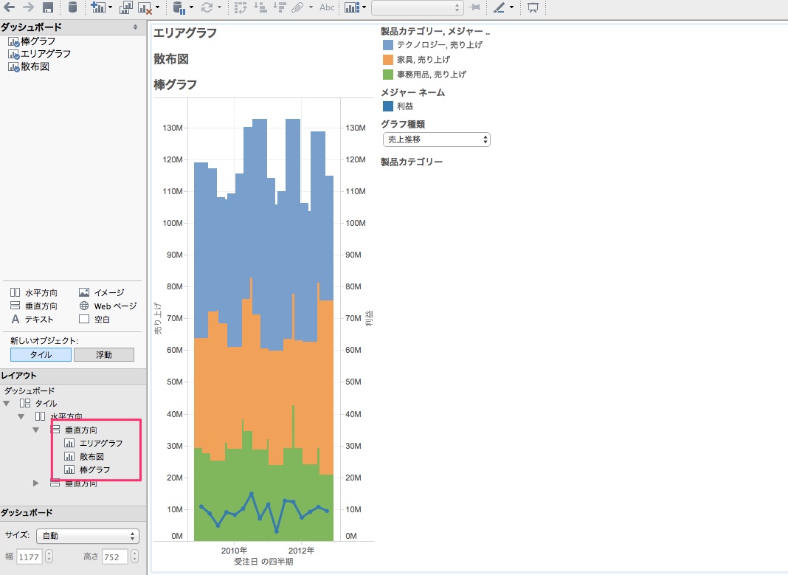Select the 空白 blank object

click(94, 319)
